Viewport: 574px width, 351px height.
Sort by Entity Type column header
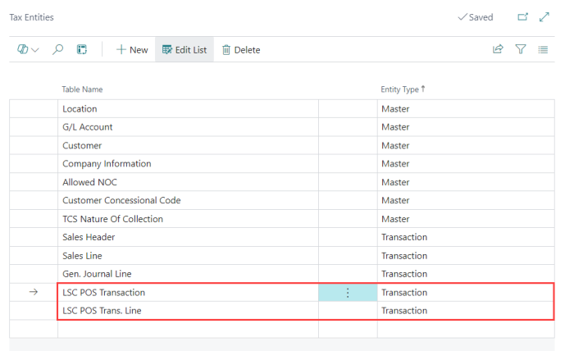click(403, 89)
